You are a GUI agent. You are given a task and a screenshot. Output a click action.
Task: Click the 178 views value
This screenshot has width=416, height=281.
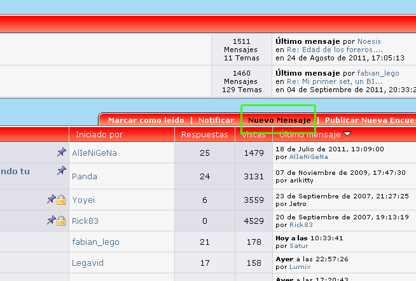click(254, 242)
